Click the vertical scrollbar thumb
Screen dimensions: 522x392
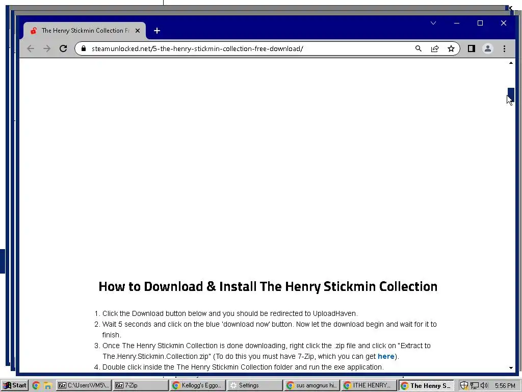point(511,94)
